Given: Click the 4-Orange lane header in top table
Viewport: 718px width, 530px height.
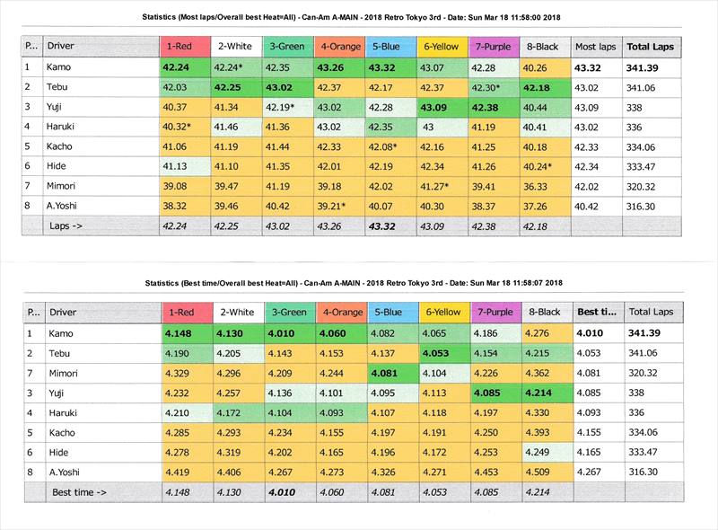Looking at the screenshot, I should click(337, 46).
